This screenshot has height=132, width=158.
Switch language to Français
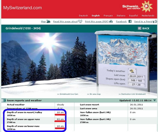pyautogui.click(x=108, y=16)
